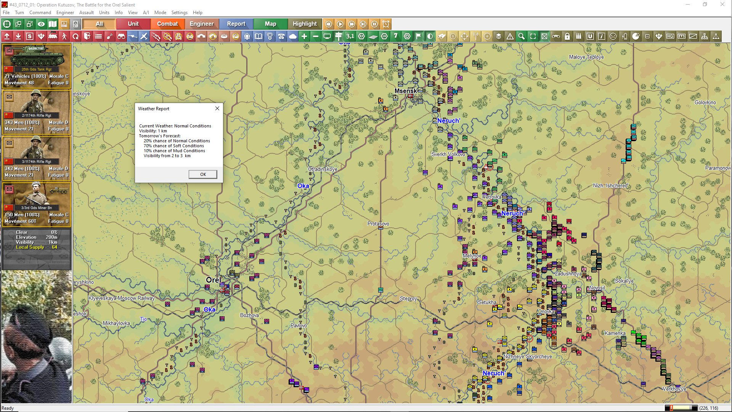Activate the Fullscreen map view icon

click(533, 36)
